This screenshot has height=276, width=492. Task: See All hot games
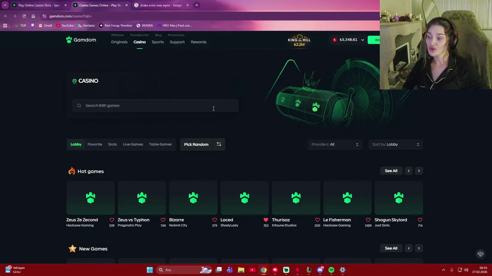coord(391,171)
